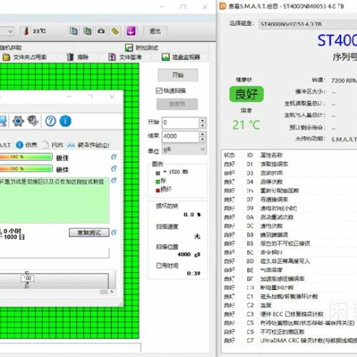Click the green 良好 health status badge
This screenshot has height=357, width=357.
click(x=246, y=94)
